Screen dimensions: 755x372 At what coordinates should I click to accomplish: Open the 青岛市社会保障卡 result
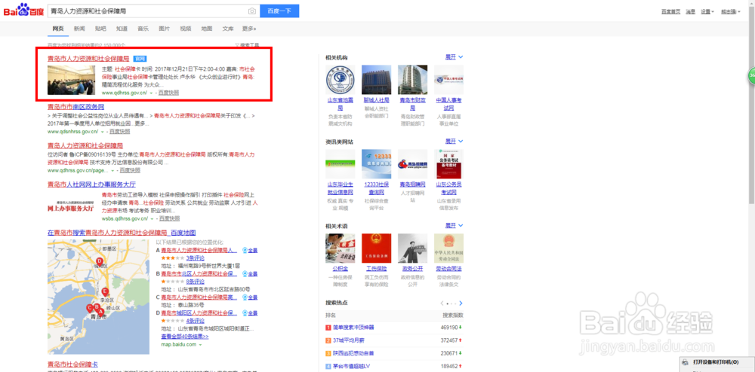tap(72, 364)
